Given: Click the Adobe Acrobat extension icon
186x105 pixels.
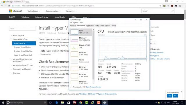Looking at the screenshot, I should point(172,6).
